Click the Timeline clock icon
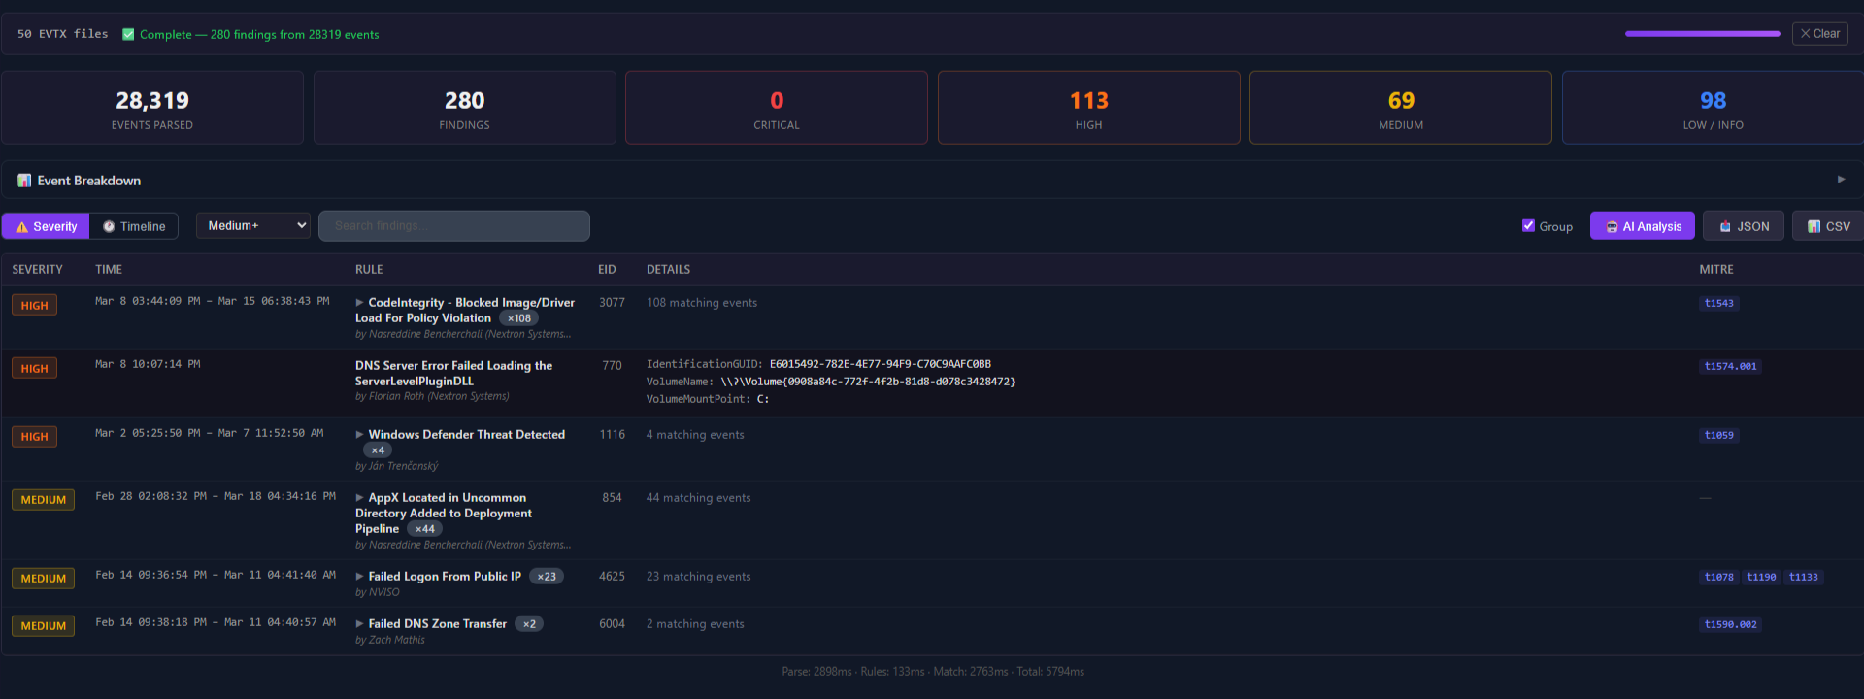This screenshot has width=1864, height=699. point(109,226)
